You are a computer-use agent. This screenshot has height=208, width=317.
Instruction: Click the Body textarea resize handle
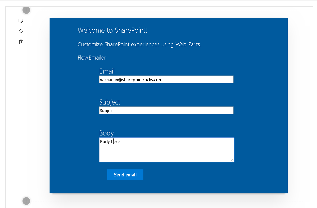(x=232, y=160)
